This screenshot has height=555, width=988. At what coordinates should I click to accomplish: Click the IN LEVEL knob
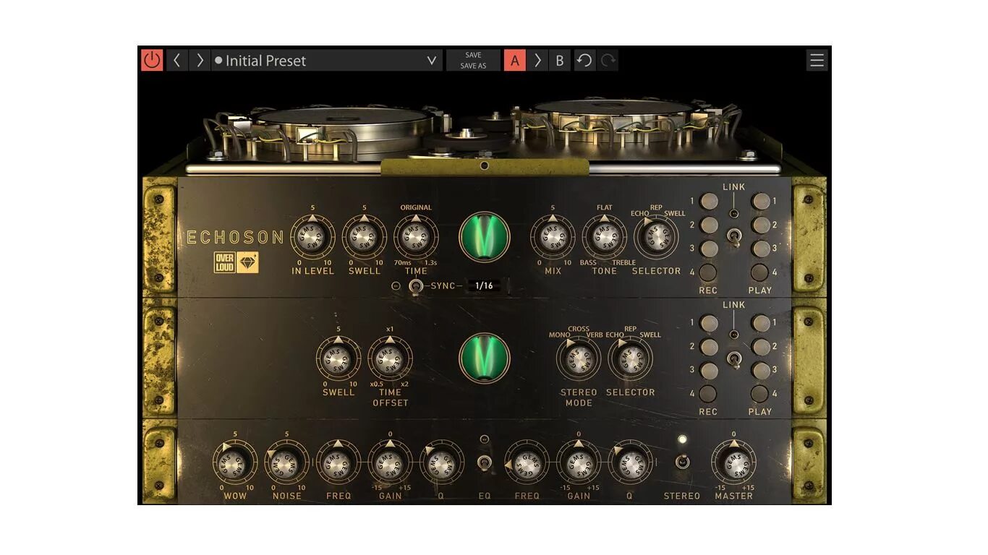coord(312,237)
